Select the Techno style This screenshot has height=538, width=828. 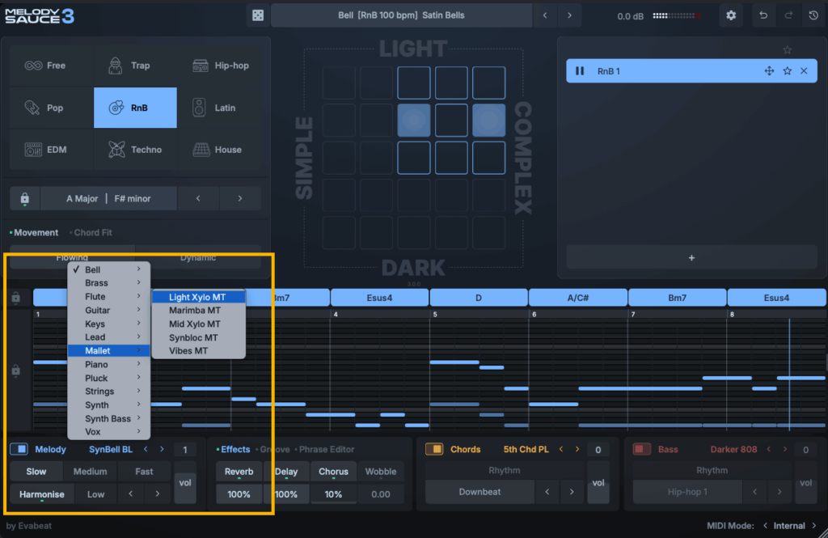pyautogui.click(x=135, y=150)
